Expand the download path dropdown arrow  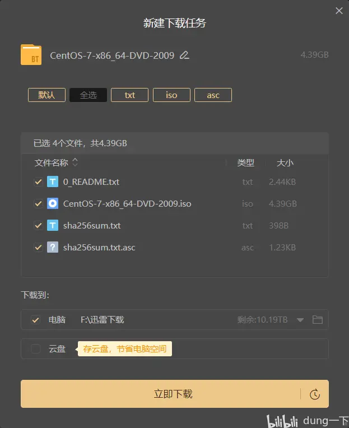(300, 320)
